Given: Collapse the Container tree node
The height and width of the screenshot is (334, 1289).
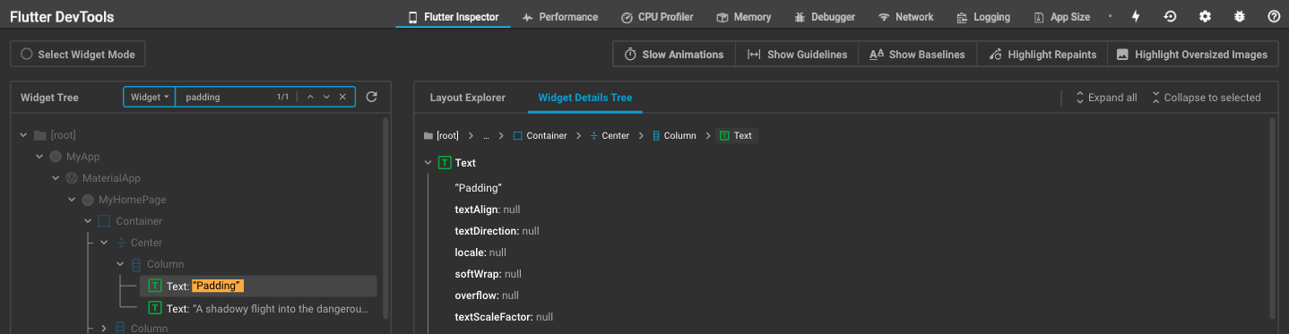Looking at the screenshot, I should (88, 221).
